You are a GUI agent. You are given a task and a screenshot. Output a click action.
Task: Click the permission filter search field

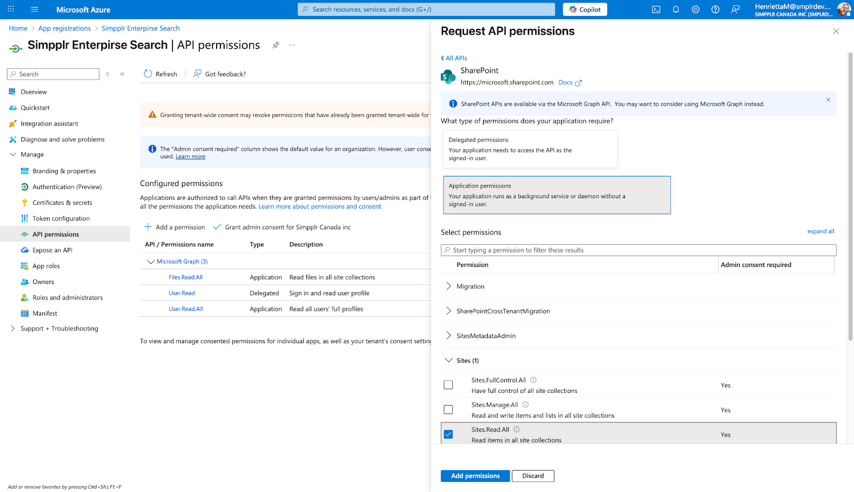coord(638,250)
